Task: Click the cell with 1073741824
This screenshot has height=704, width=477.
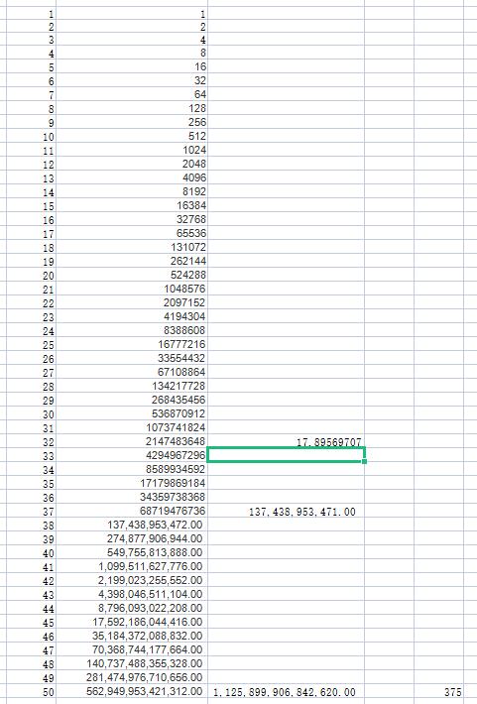Action: coord(132,427)
